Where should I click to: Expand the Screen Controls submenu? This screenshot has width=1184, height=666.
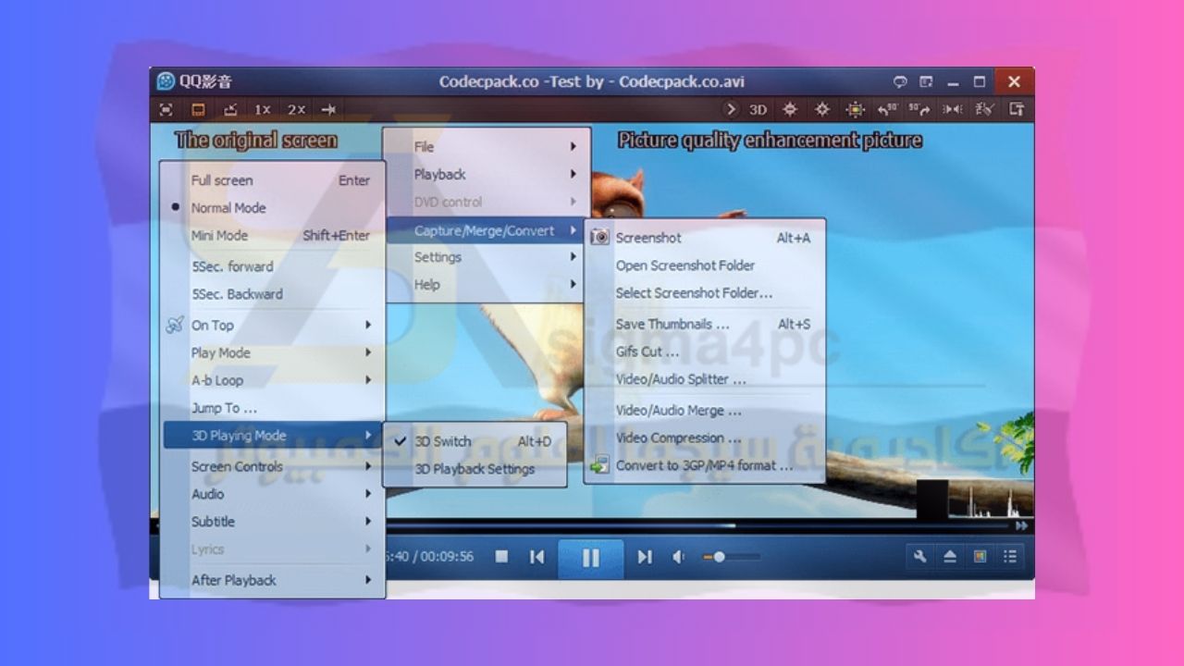point(273,466)
